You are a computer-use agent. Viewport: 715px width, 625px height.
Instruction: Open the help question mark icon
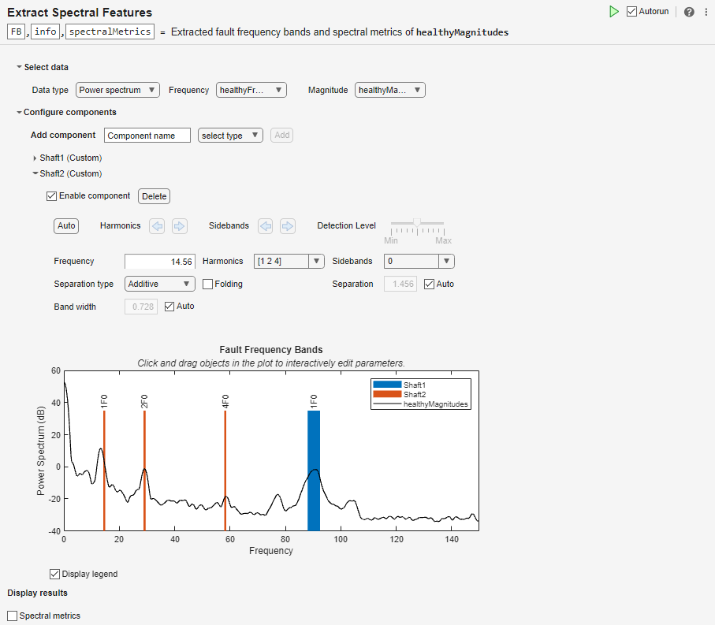(689, 12)
